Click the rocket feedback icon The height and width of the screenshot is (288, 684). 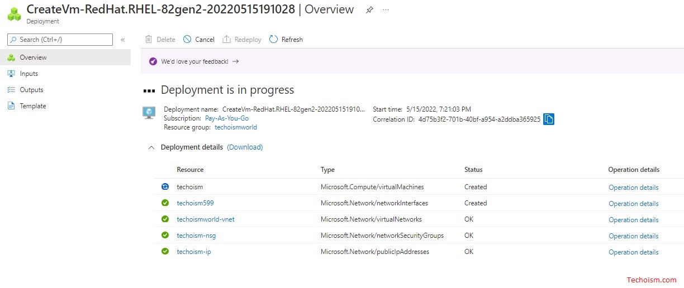point(153,61)
